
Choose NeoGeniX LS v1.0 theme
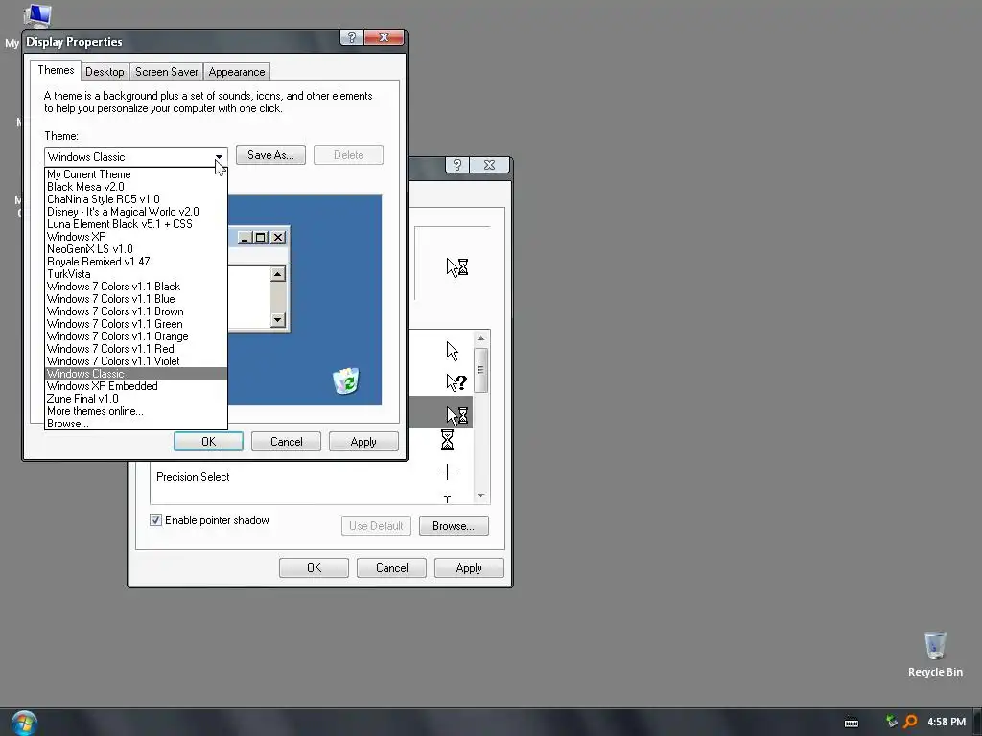(136, 249)
